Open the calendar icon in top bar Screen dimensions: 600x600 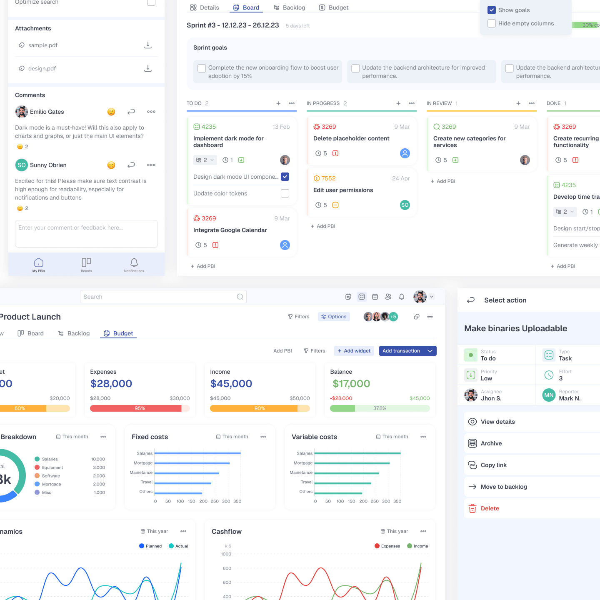click(x=375, y=297)
